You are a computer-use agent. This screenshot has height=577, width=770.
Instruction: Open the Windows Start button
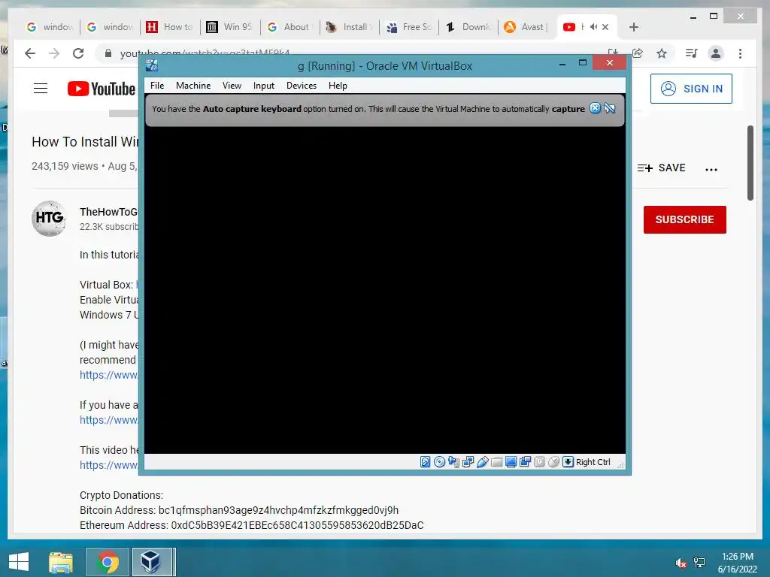[19, 562]
